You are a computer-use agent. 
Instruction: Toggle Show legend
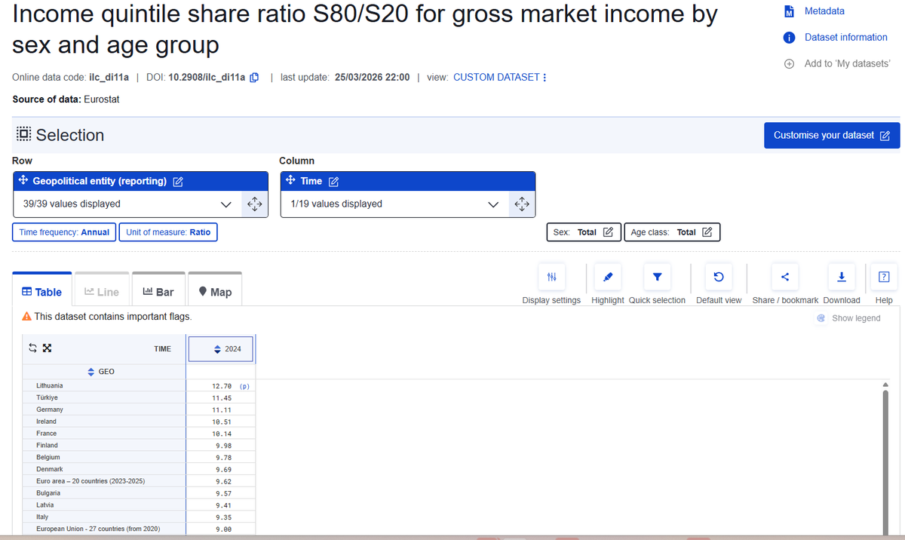tap(849, 318)
